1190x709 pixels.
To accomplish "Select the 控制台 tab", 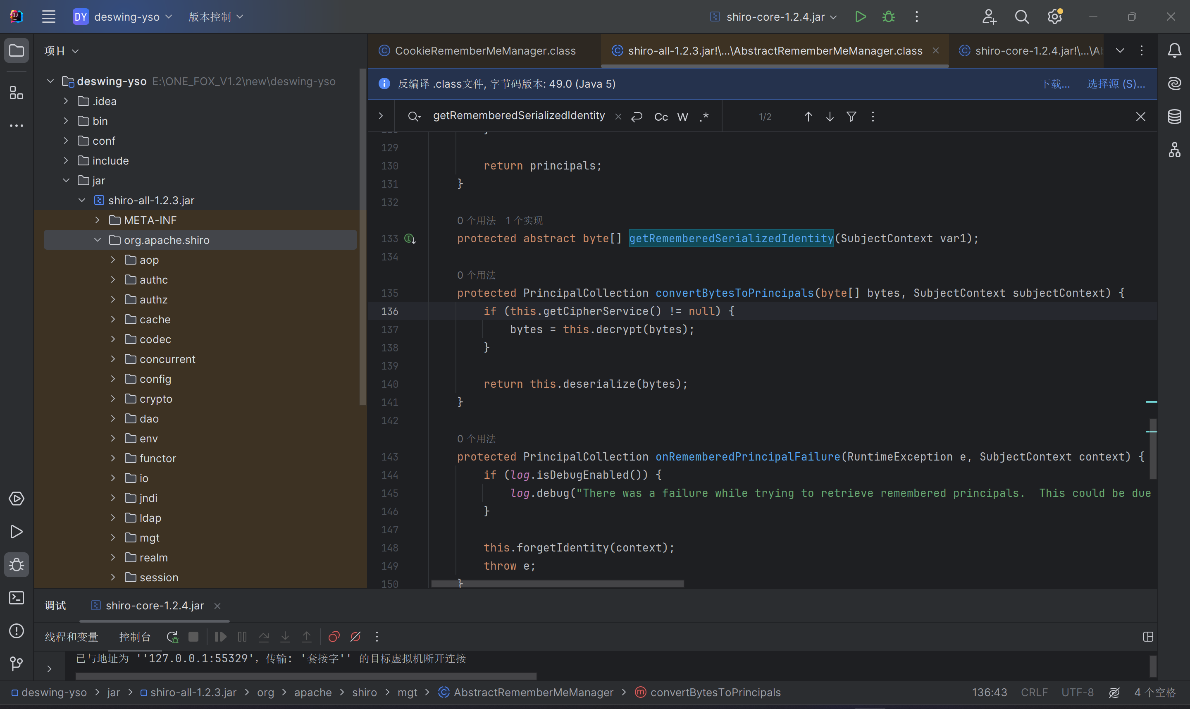I will [x=135, y=637].
